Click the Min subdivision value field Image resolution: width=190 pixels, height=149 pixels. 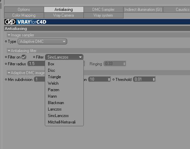tap(40, 79)
